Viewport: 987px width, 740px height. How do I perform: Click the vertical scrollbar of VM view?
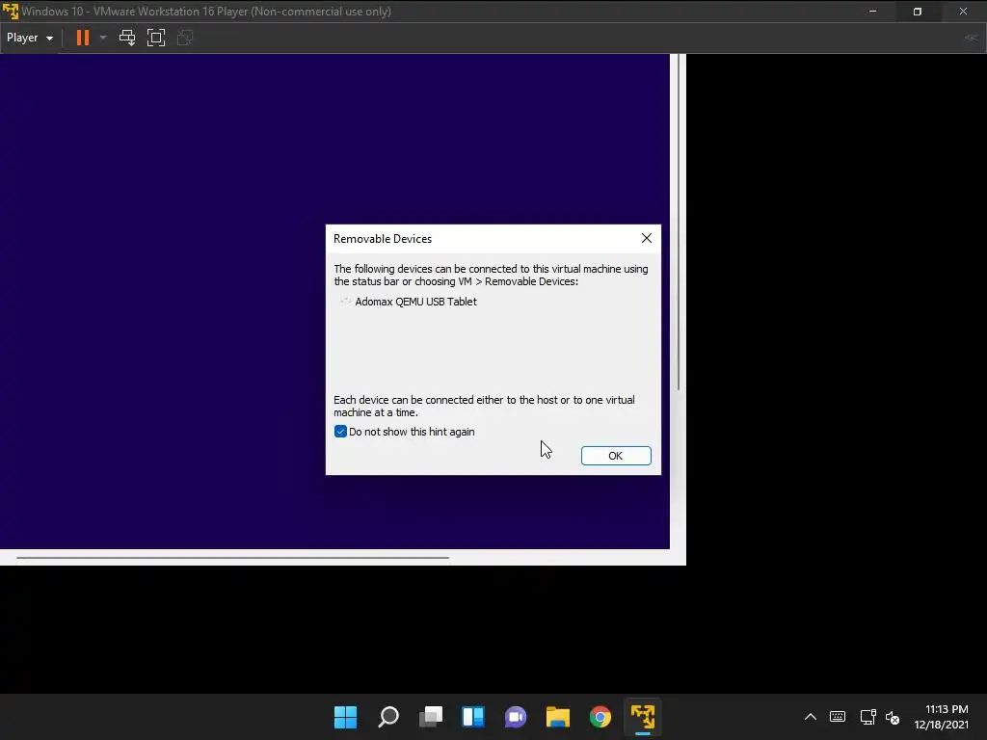click(x=679, y=222)
